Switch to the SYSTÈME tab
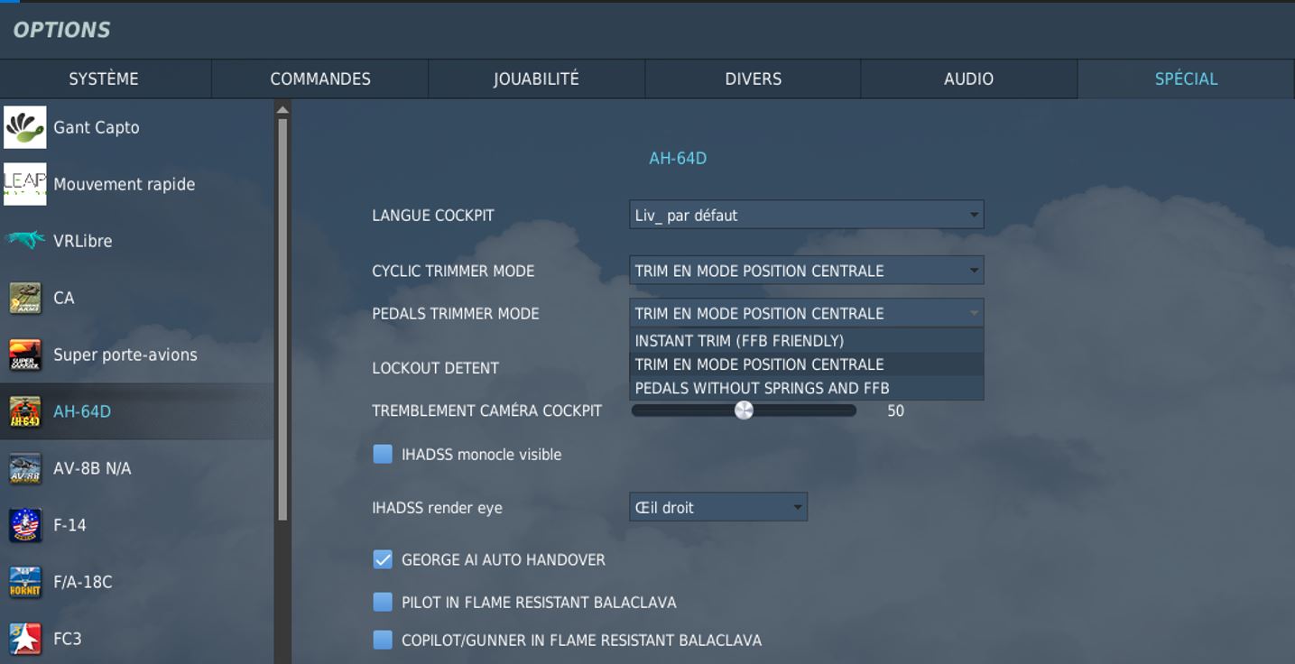This screenshot has height=664, width=1295. click(x=105, y=78)
